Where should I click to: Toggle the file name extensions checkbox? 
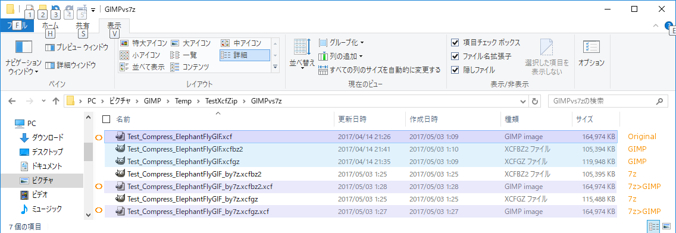point(455,56)
